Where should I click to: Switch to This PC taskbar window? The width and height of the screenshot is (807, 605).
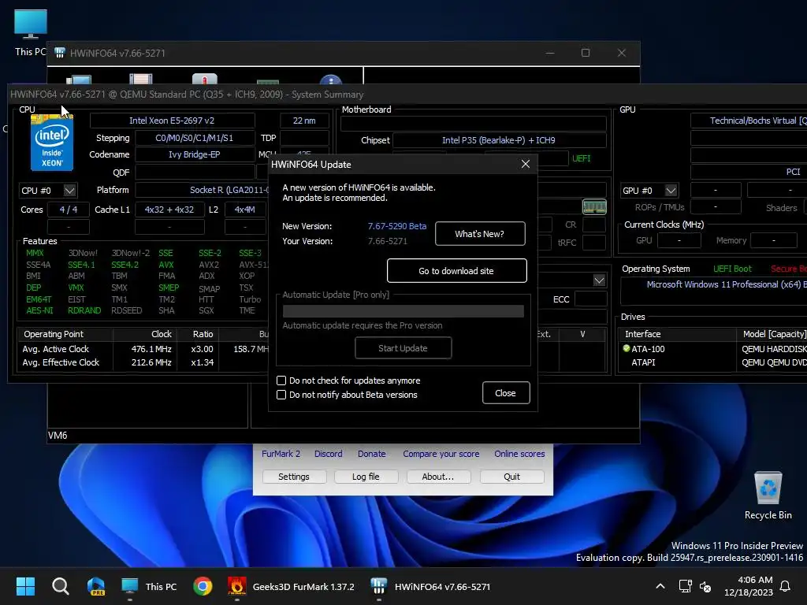point(149,586)
